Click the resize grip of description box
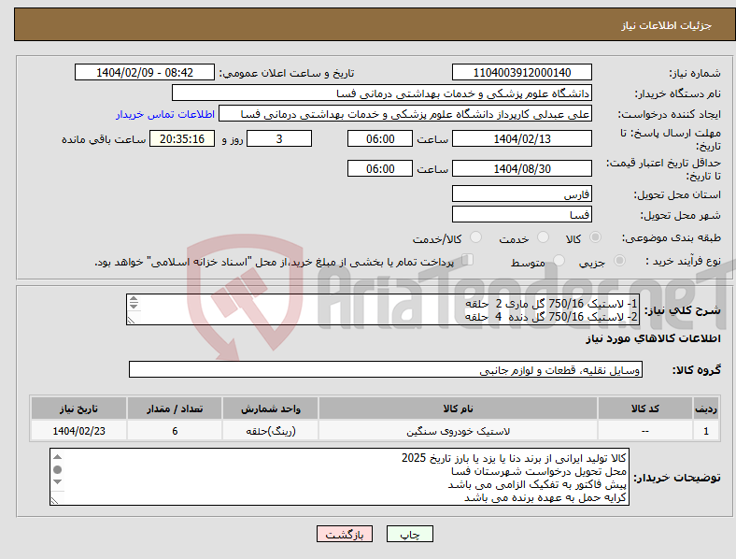Screen dimensions: 736x559 pos(132,321)
